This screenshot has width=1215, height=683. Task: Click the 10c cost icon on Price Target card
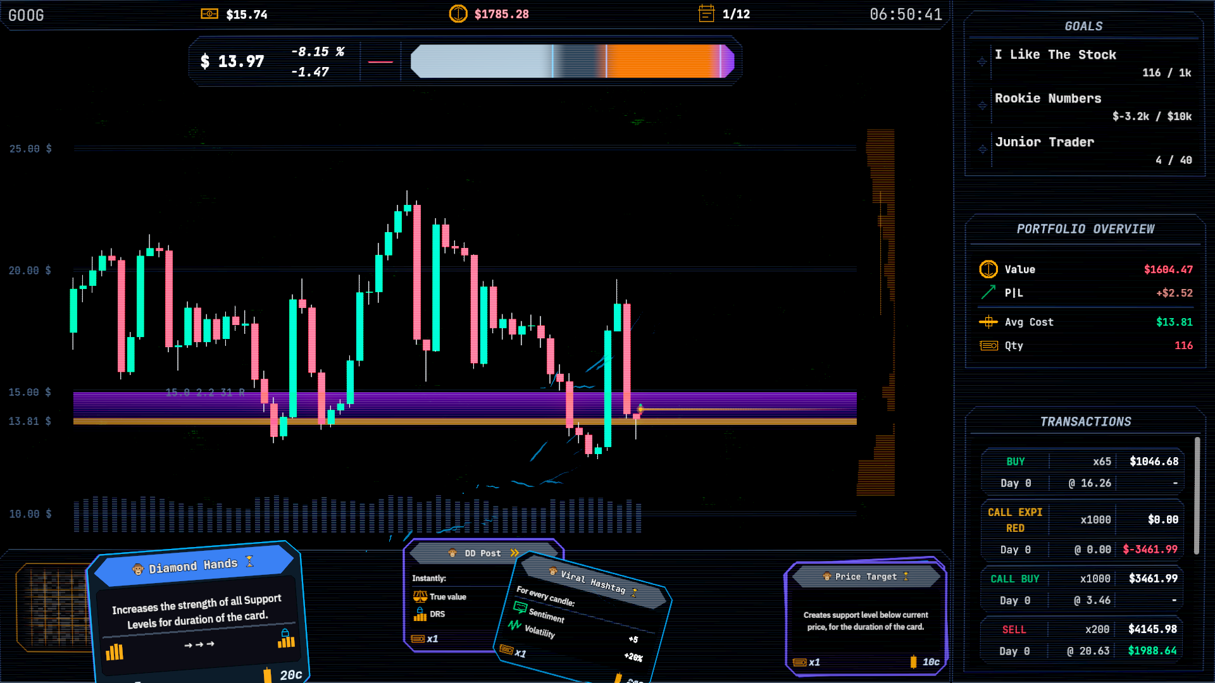point(913,662)
